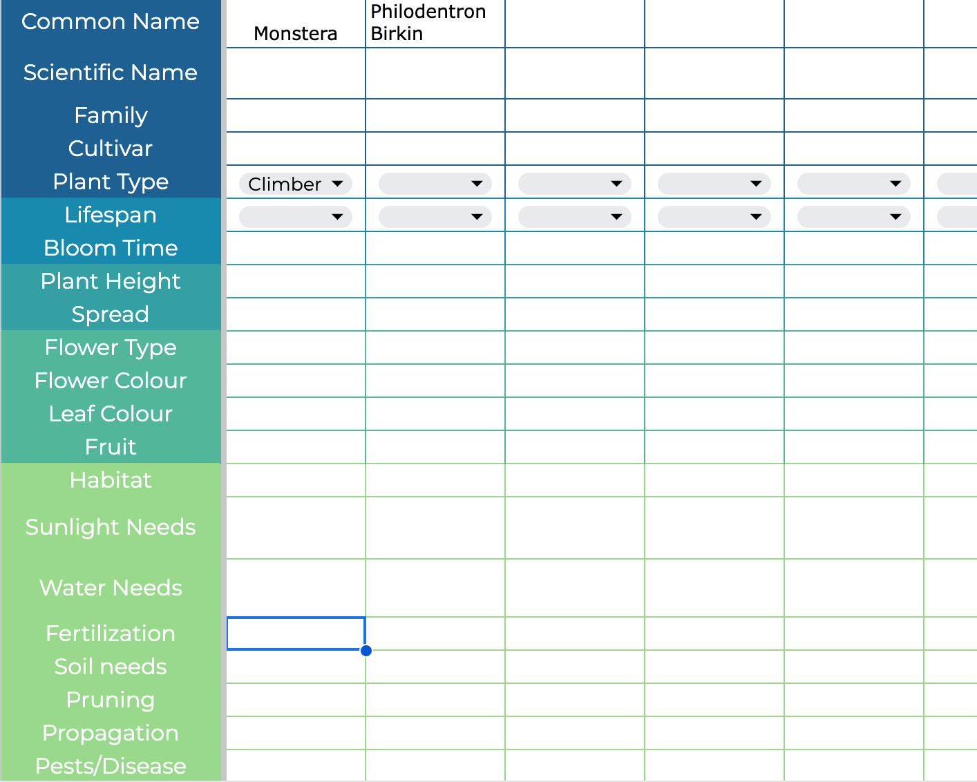Viewport: 977px width, 782px height.
Task: Select the Monstera common name cell
Action: [x=296, y=25]
